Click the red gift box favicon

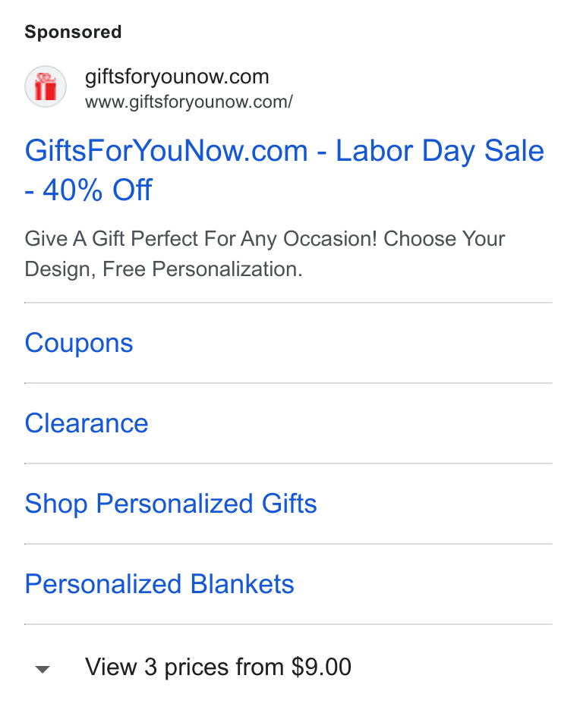(46, 86)
